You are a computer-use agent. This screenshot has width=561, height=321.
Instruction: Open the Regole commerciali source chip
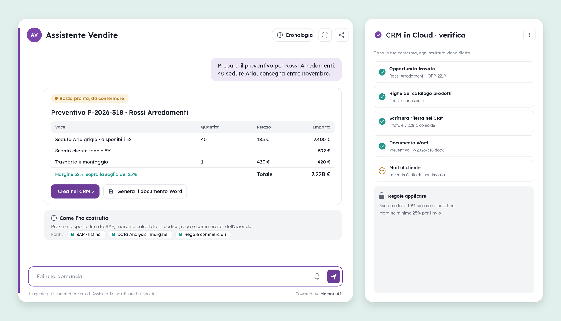[203, 234]
